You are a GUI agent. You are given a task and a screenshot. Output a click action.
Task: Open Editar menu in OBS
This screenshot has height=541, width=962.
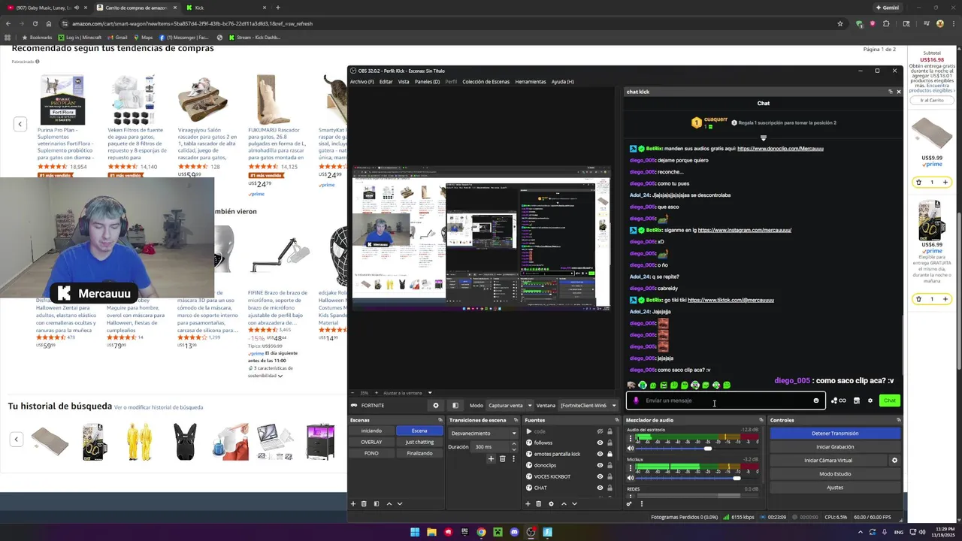coord(386,81)
